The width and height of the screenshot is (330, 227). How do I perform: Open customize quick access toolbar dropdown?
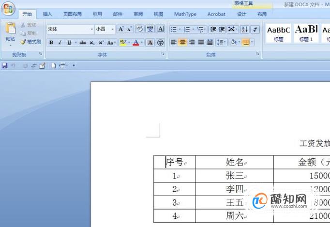pos(74,65)
